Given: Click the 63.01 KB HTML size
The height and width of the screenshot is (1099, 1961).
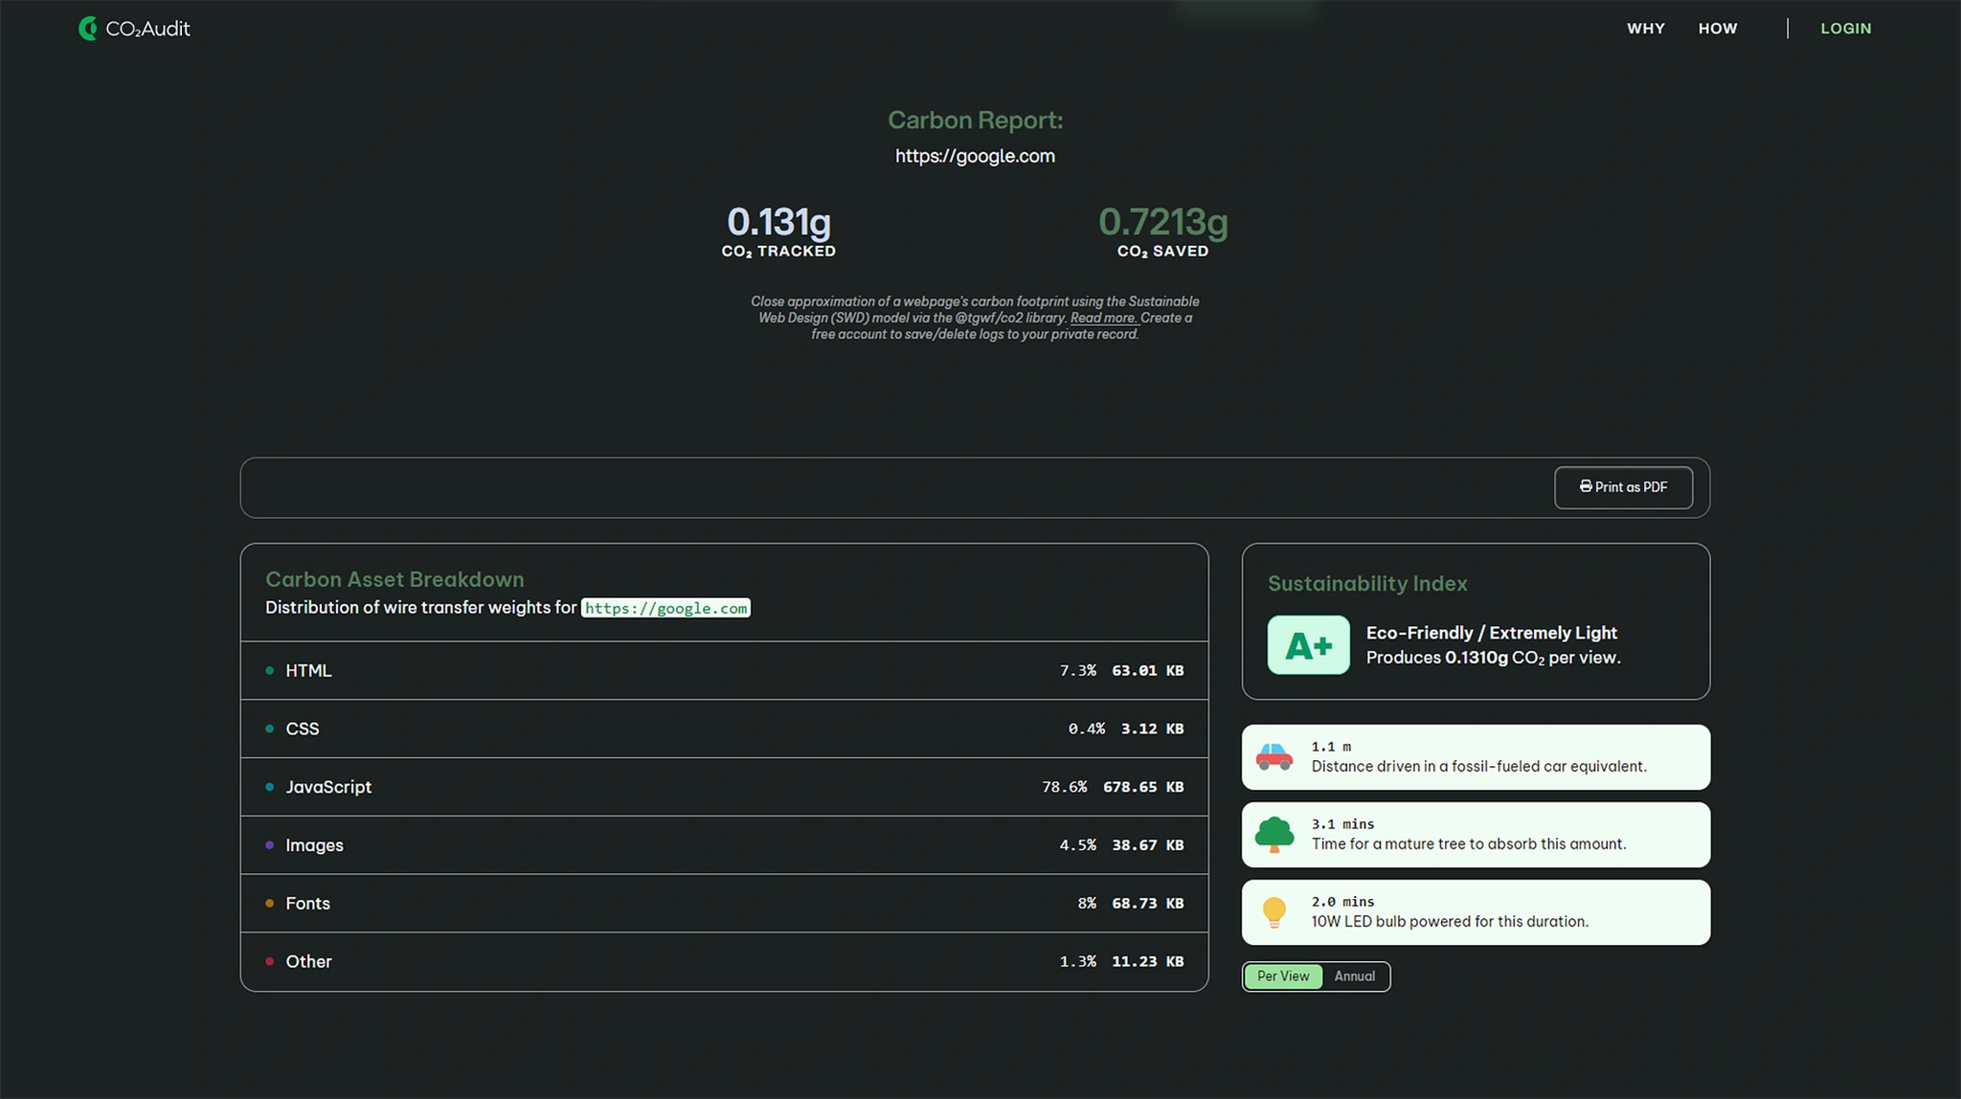Looking at the screenshot, I should coord(1148,670).
